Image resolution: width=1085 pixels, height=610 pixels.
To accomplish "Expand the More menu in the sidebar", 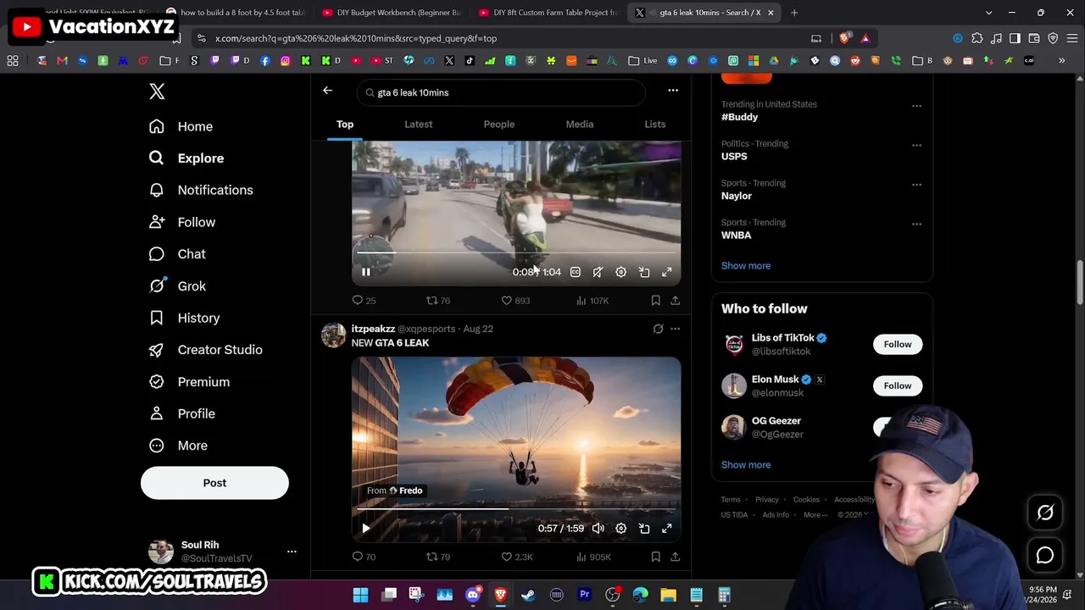I will pyautogui.click(x=178, y=446).
